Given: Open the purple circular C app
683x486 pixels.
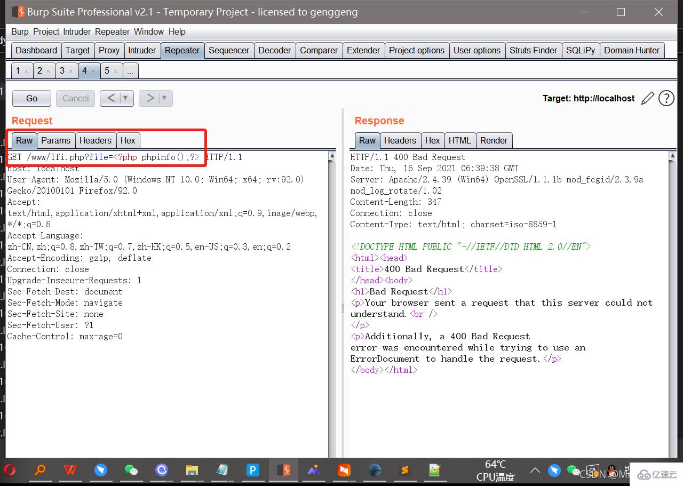Looking at the screenshot, I should 161,470.
